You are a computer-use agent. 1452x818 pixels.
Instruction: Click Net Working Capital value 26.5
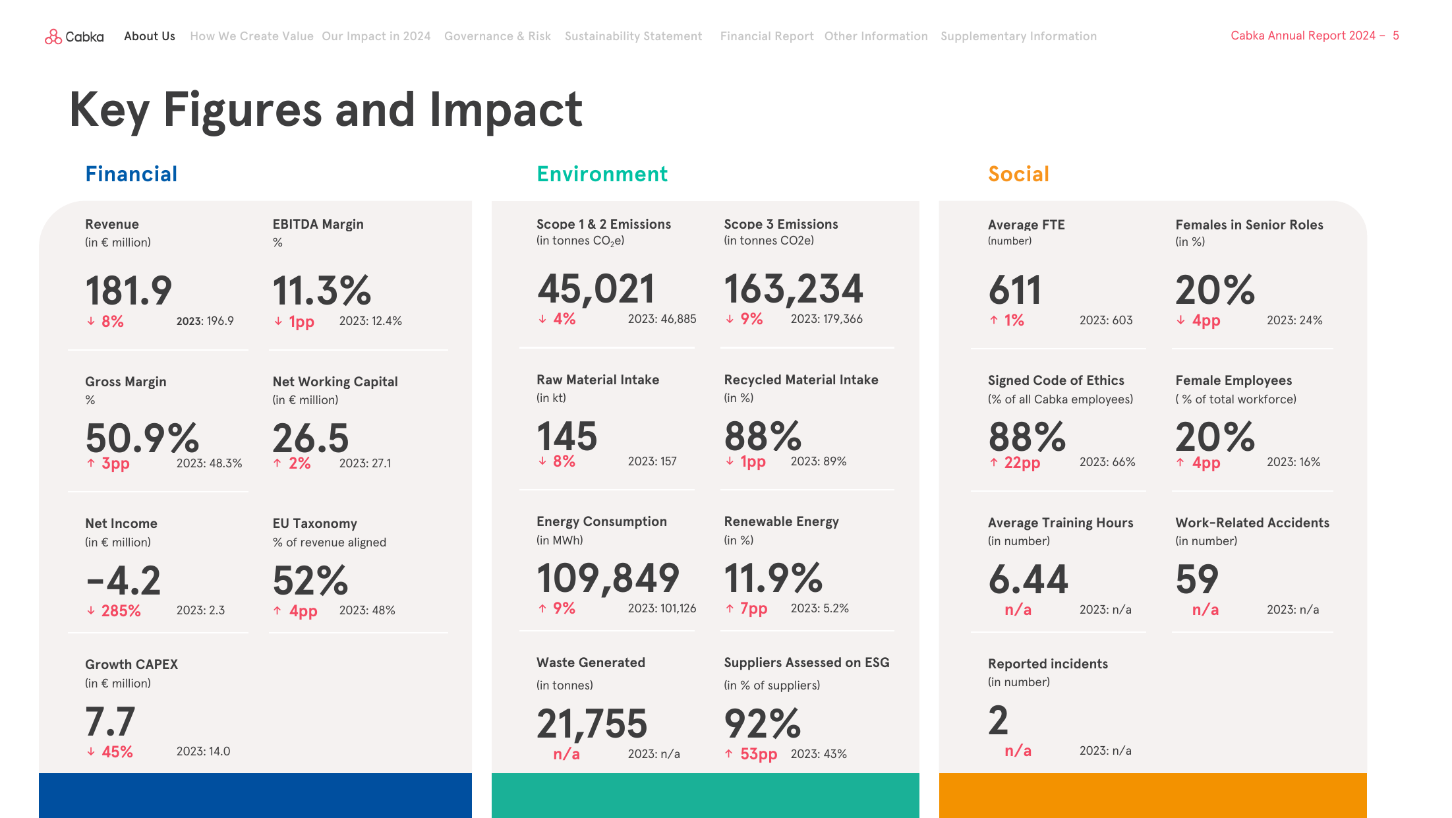pyautogui.click(x=310, y=438)
